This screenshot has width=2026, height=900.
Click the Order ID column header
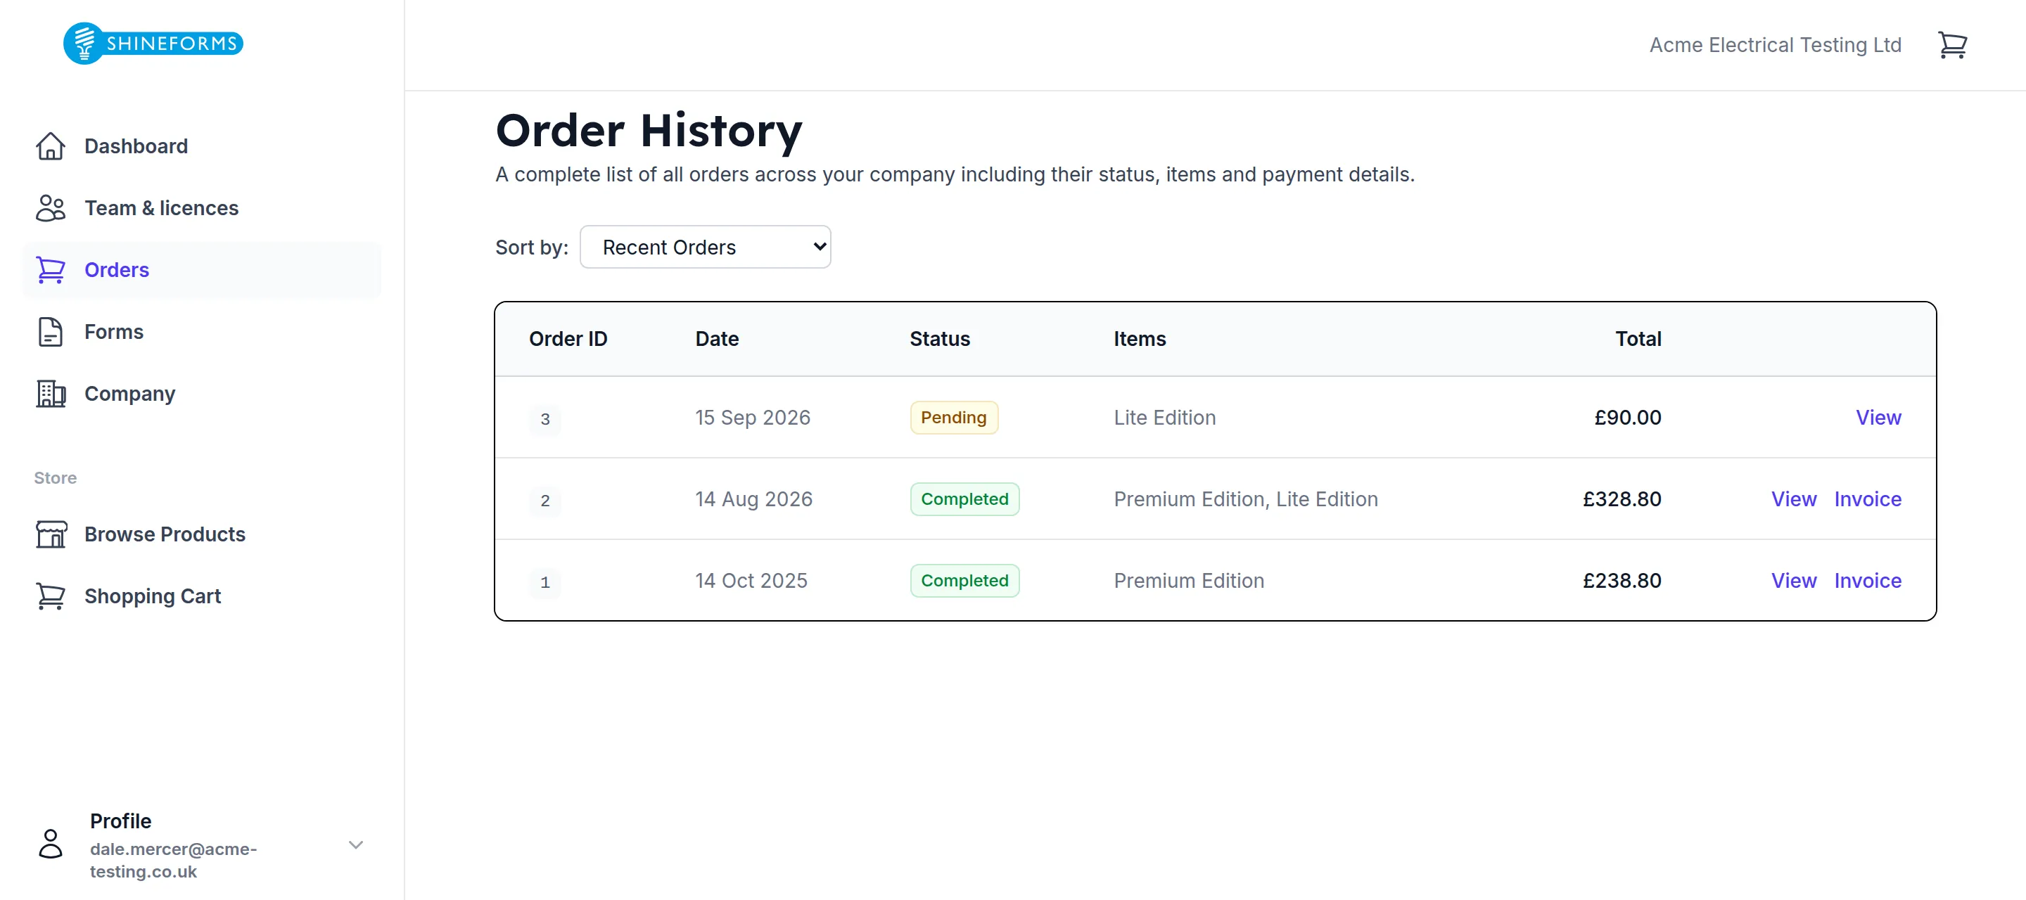pyautogui.click(x=568, y=339)
